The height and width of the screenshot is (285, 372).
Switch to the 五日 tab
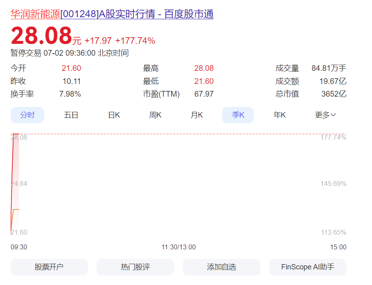[x=71, y=115]
